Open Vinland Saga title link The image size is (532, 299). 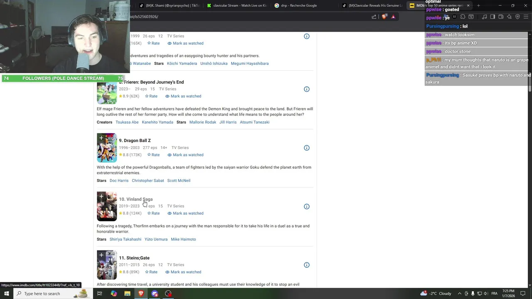click(136, 199)
